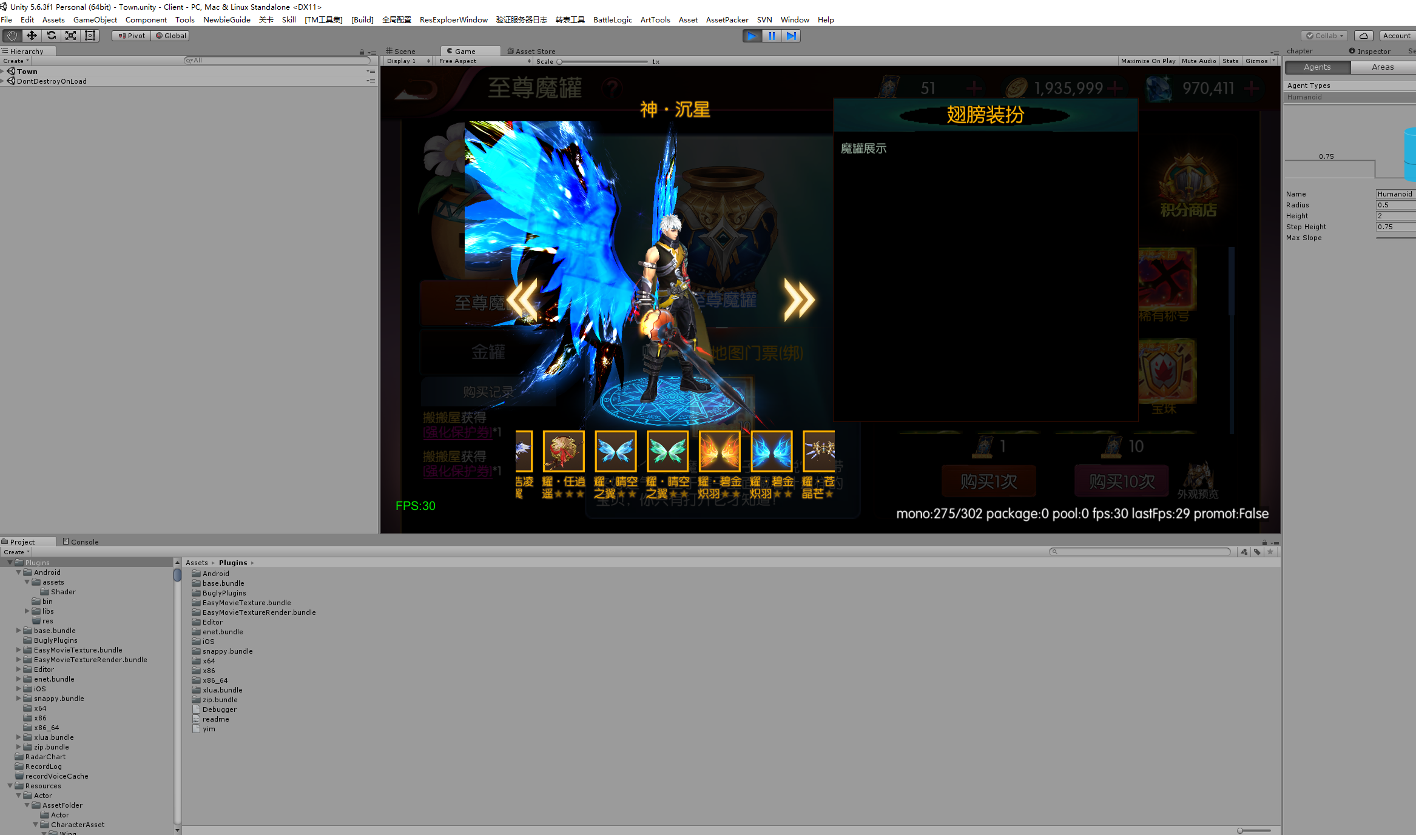Click the Step frame button

(x=791, y=36)
